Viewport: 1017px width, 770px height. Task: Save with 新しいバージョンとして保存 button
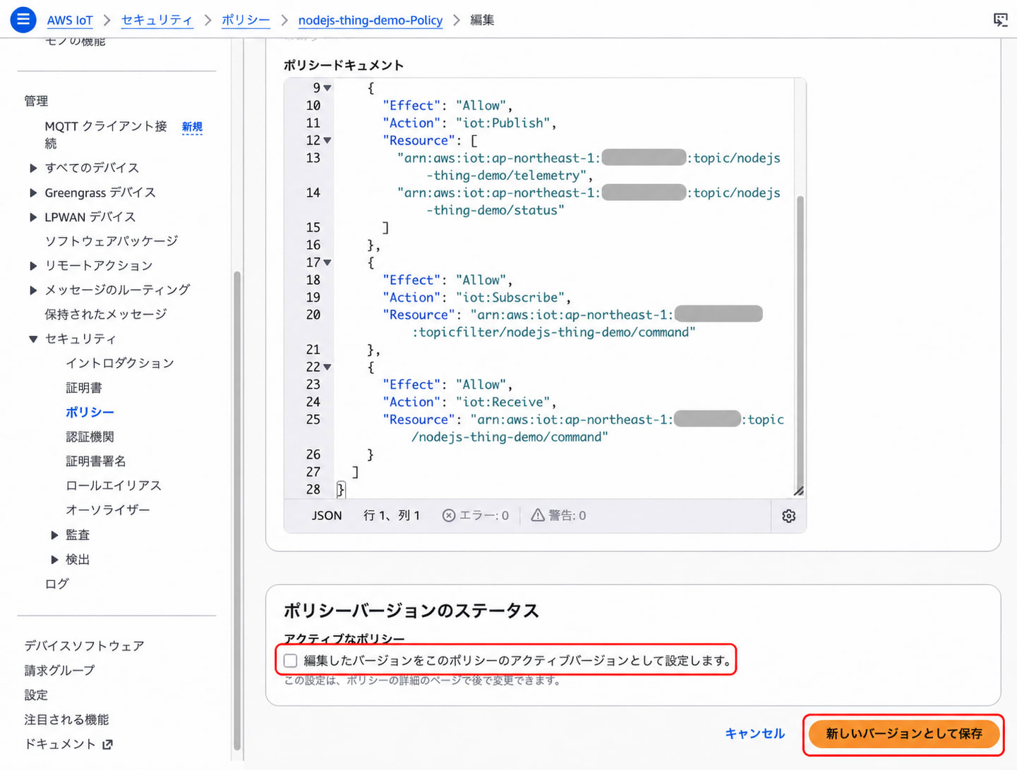[x=903, y=734]
